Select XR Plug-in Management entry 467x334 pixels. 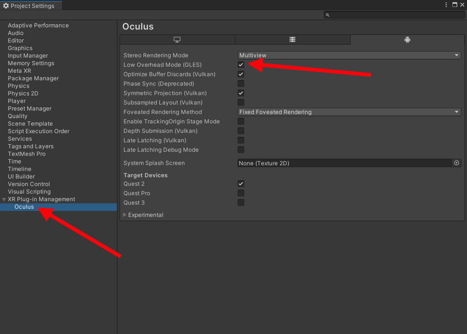41,199
